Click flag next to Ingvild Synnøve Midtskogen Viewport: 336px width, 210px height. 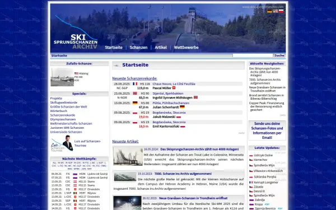[195, 97]
